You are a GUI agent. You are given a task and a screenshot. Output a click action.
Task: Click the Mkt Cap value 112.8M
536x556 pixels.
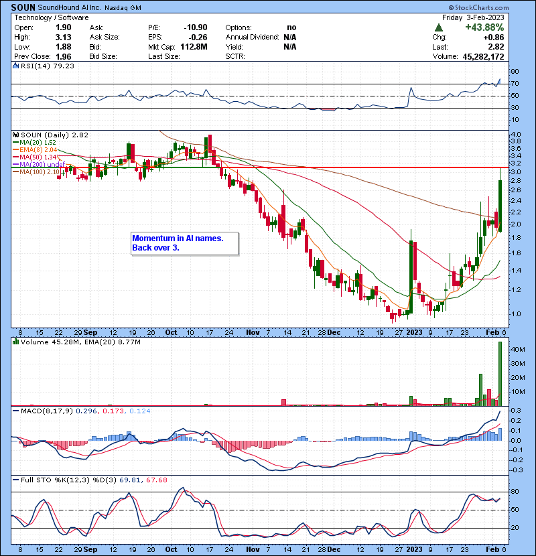click(x=194, y=47)
